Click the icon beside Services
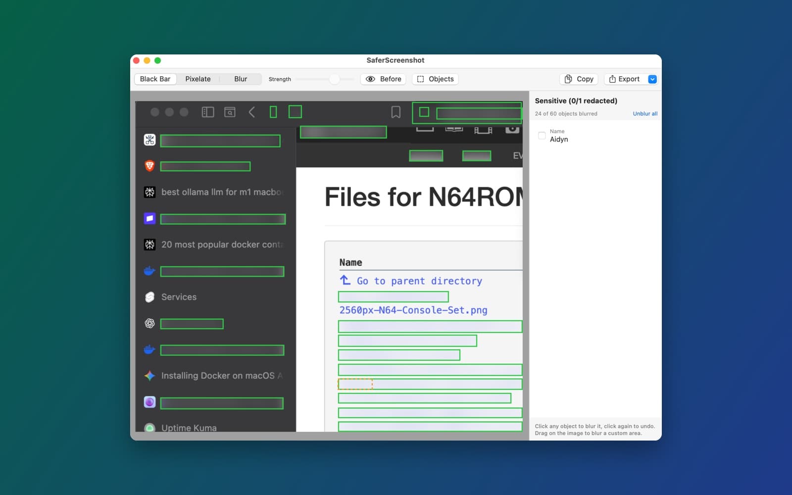This screenshot has width=792, height=495. click(x=149, y=297)
